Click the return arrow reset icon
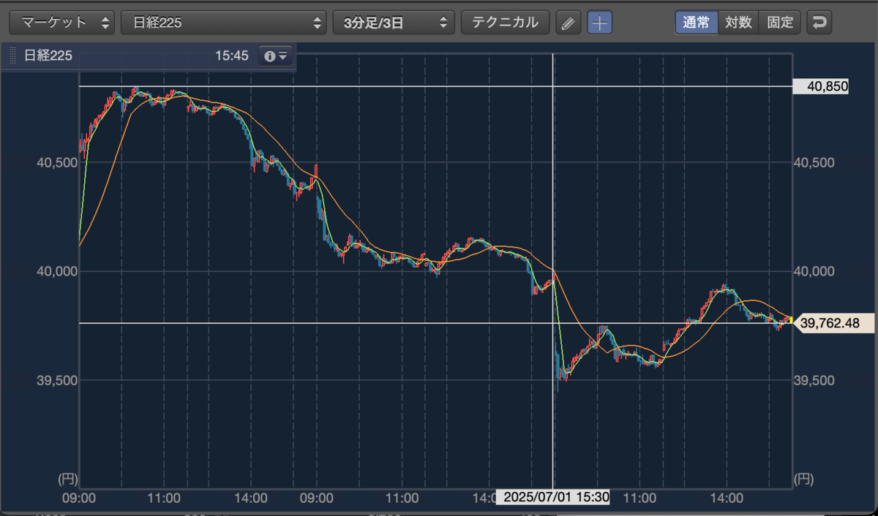 (819, 23)
